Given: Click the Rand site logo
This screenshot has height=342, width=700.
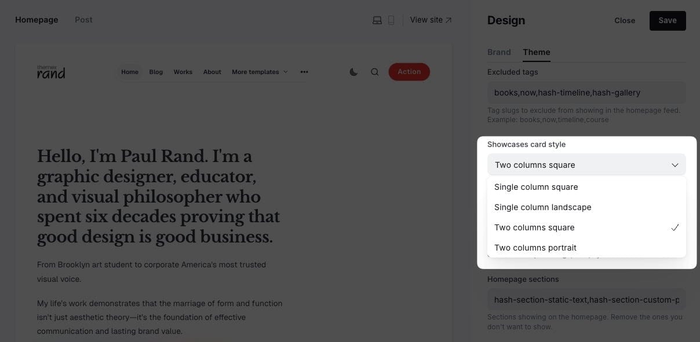Looking at the screenshot, I should (x=51, y=72).
